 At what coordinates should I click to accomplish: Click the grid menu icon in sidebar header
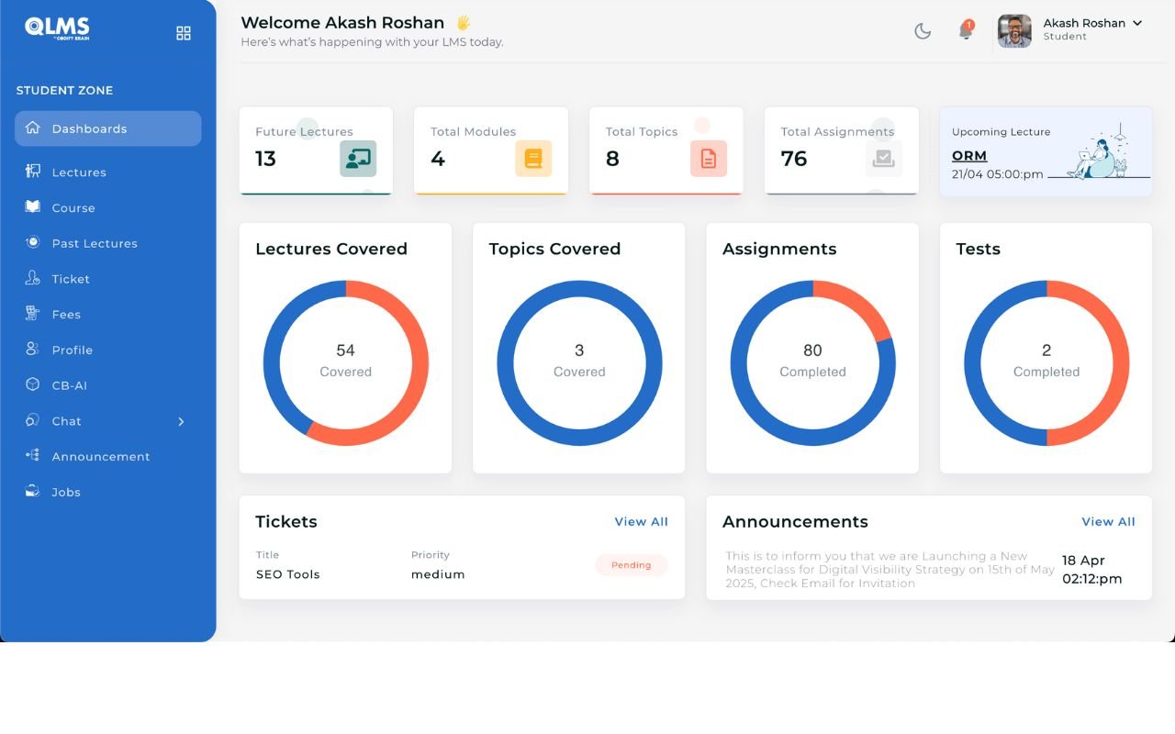(184, 33)
